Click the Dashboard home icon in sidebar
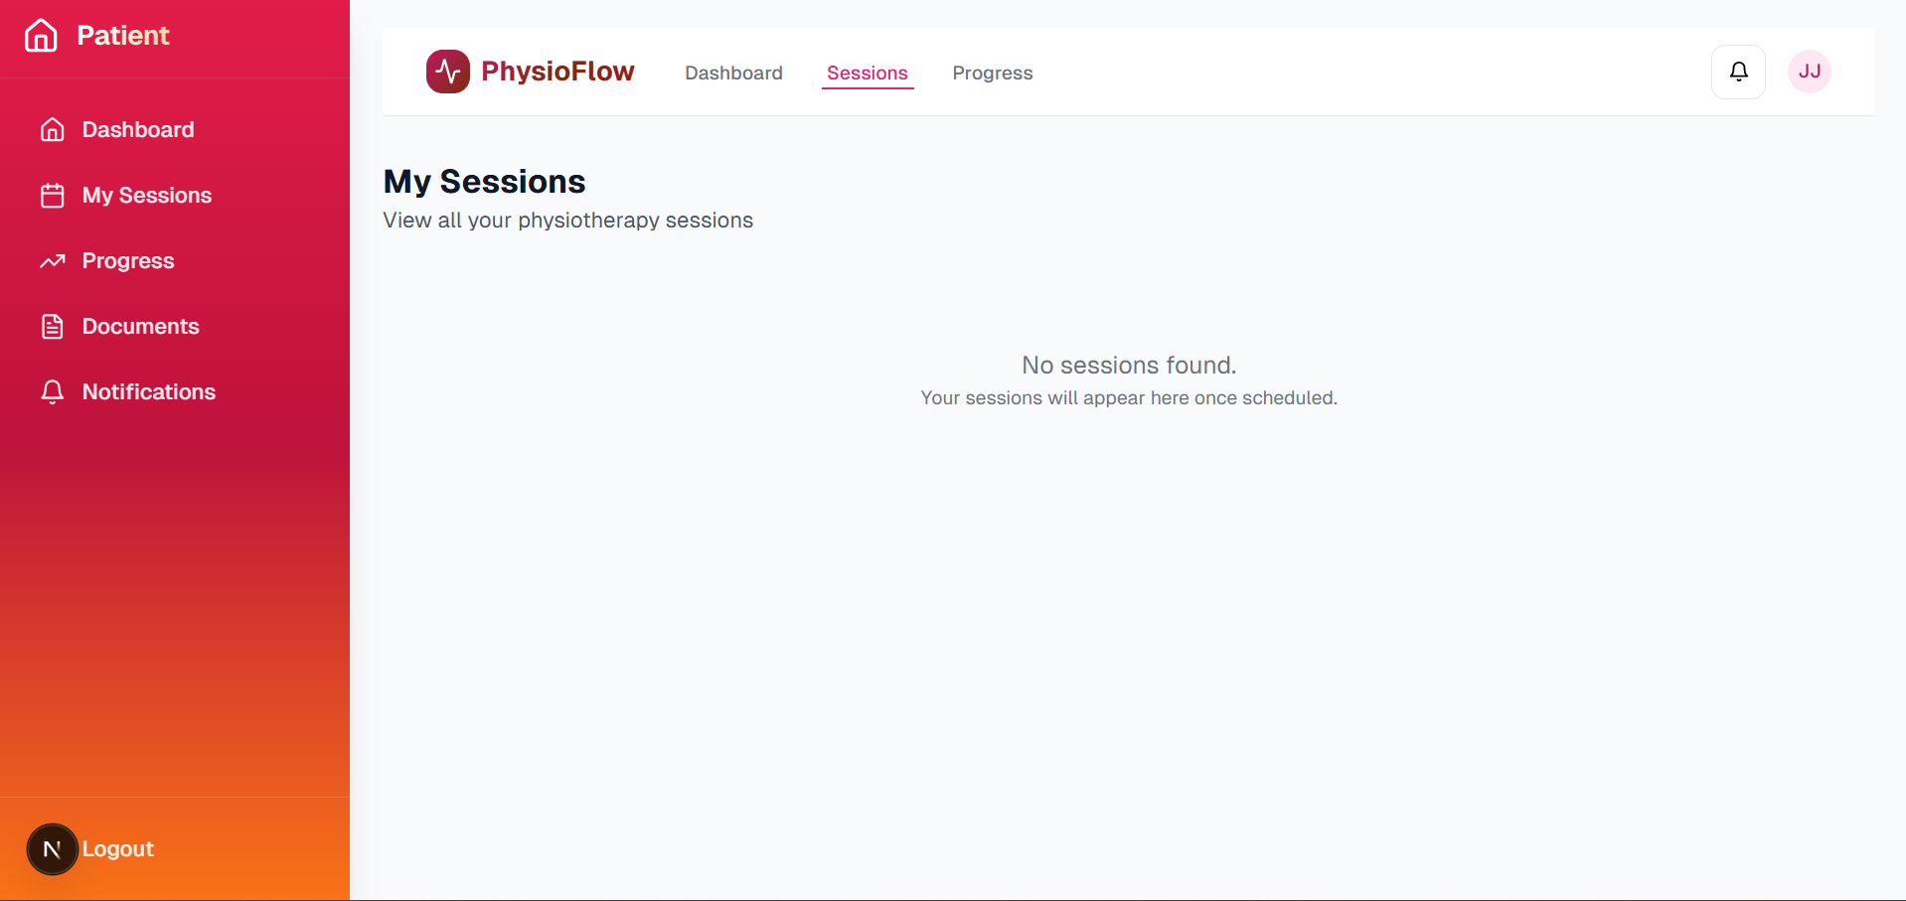This screenshot has width=1906, height=901. pyautogui.click(x=53, y=129)
